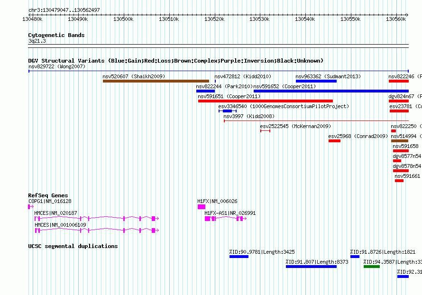
Task: Click the HMCES NM_020187 last exon block
Action: 154,219
